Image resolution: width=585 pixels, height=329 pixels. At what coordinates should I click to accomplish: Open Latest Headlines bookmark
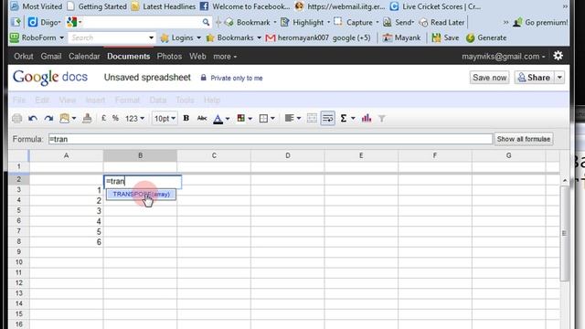[164, 6]
